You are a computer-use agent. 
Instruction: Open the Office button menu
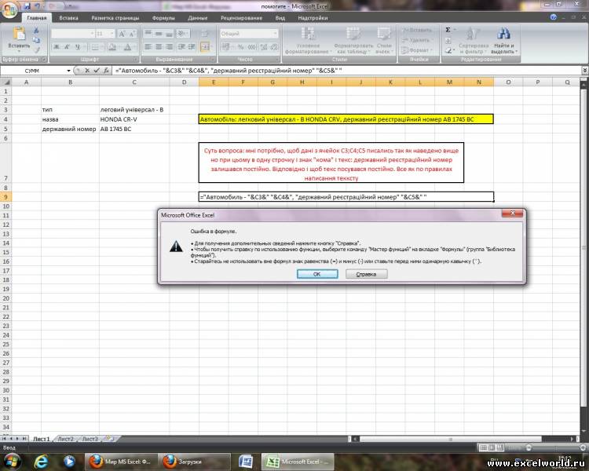[9, 9]
